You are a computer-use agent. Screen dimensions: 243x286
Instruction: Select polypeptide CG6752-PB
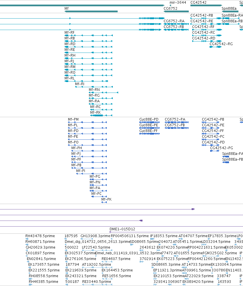point(175,125)
